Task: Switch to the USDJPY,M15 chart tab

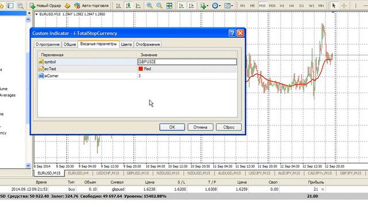Action: click(259, 173)
